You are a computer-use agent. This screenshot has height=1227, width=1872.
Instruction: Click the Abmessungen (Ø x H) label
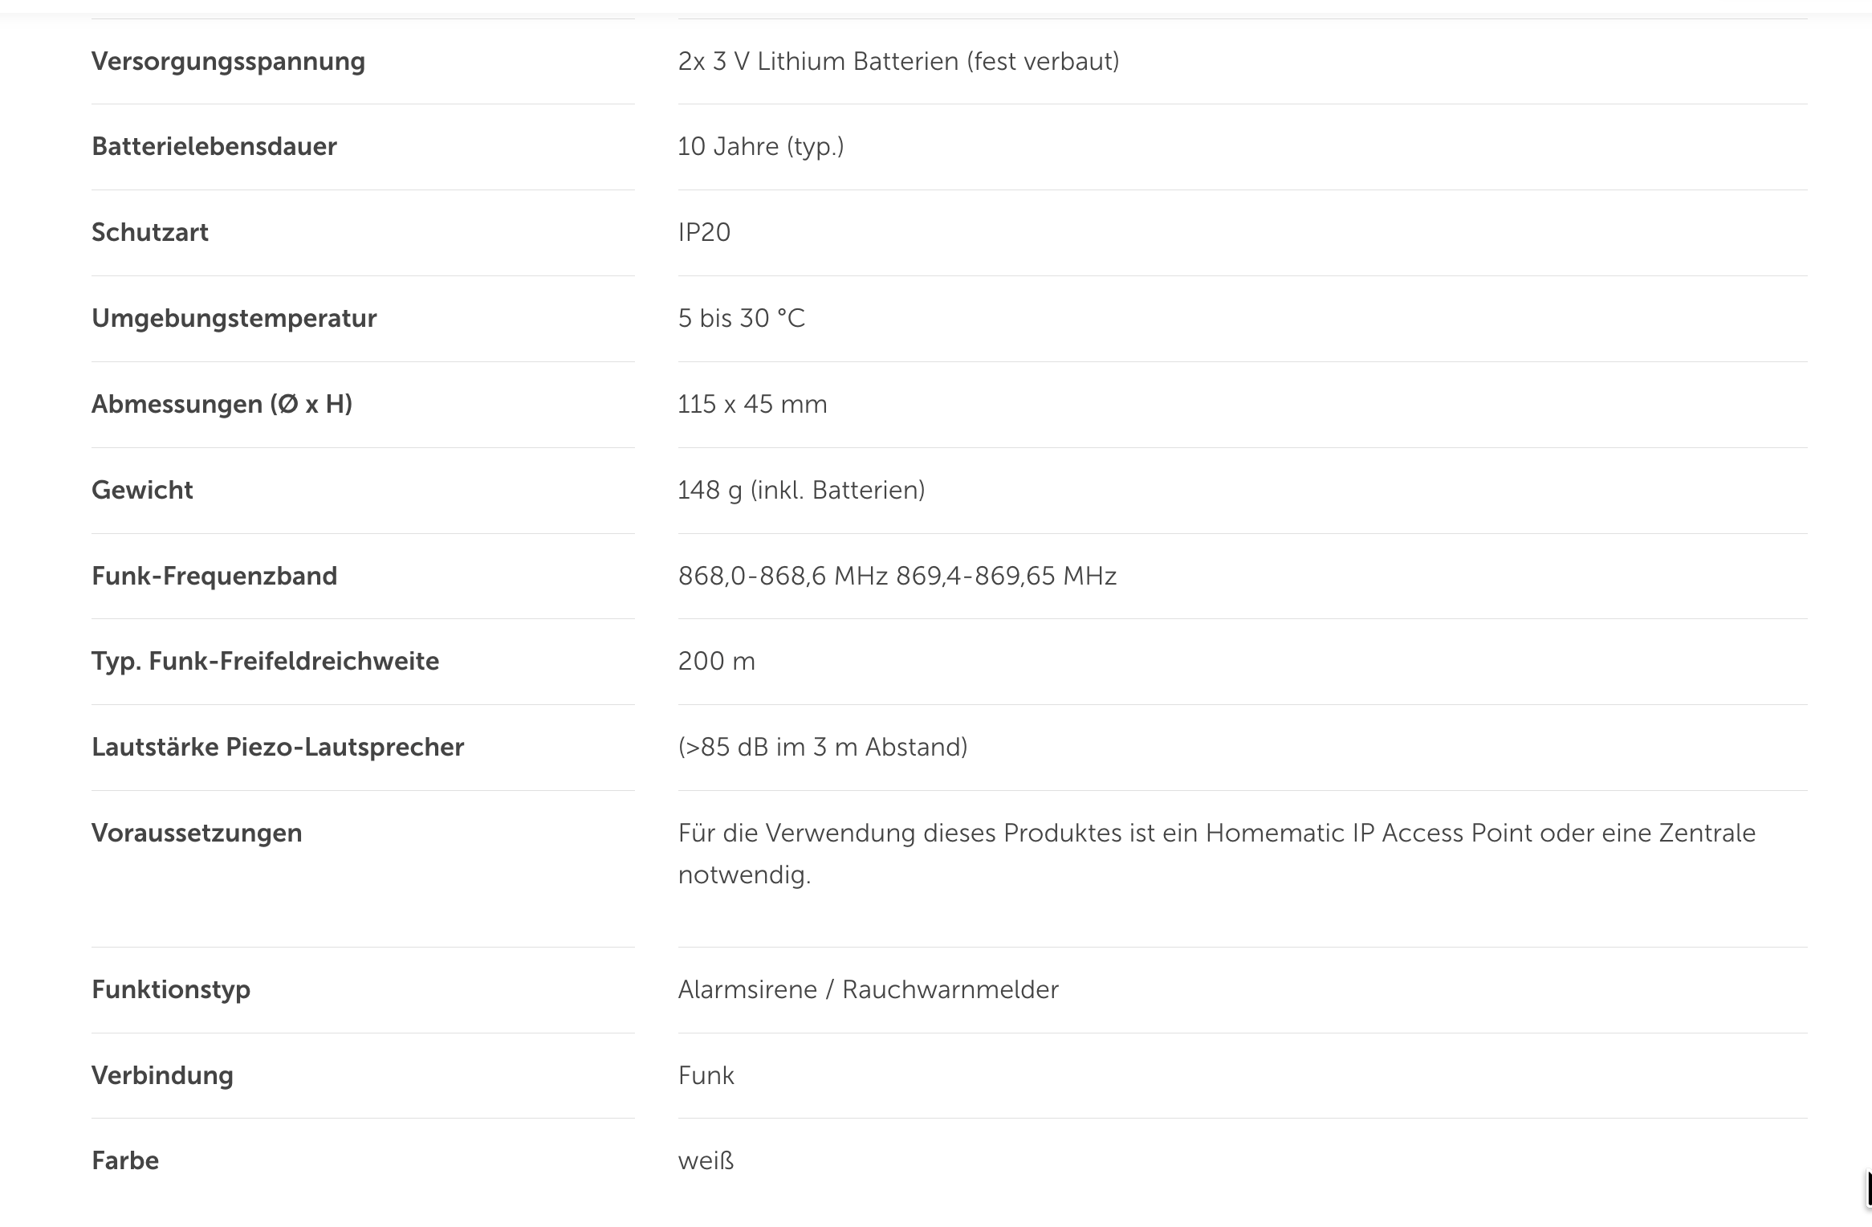point(222,404)
